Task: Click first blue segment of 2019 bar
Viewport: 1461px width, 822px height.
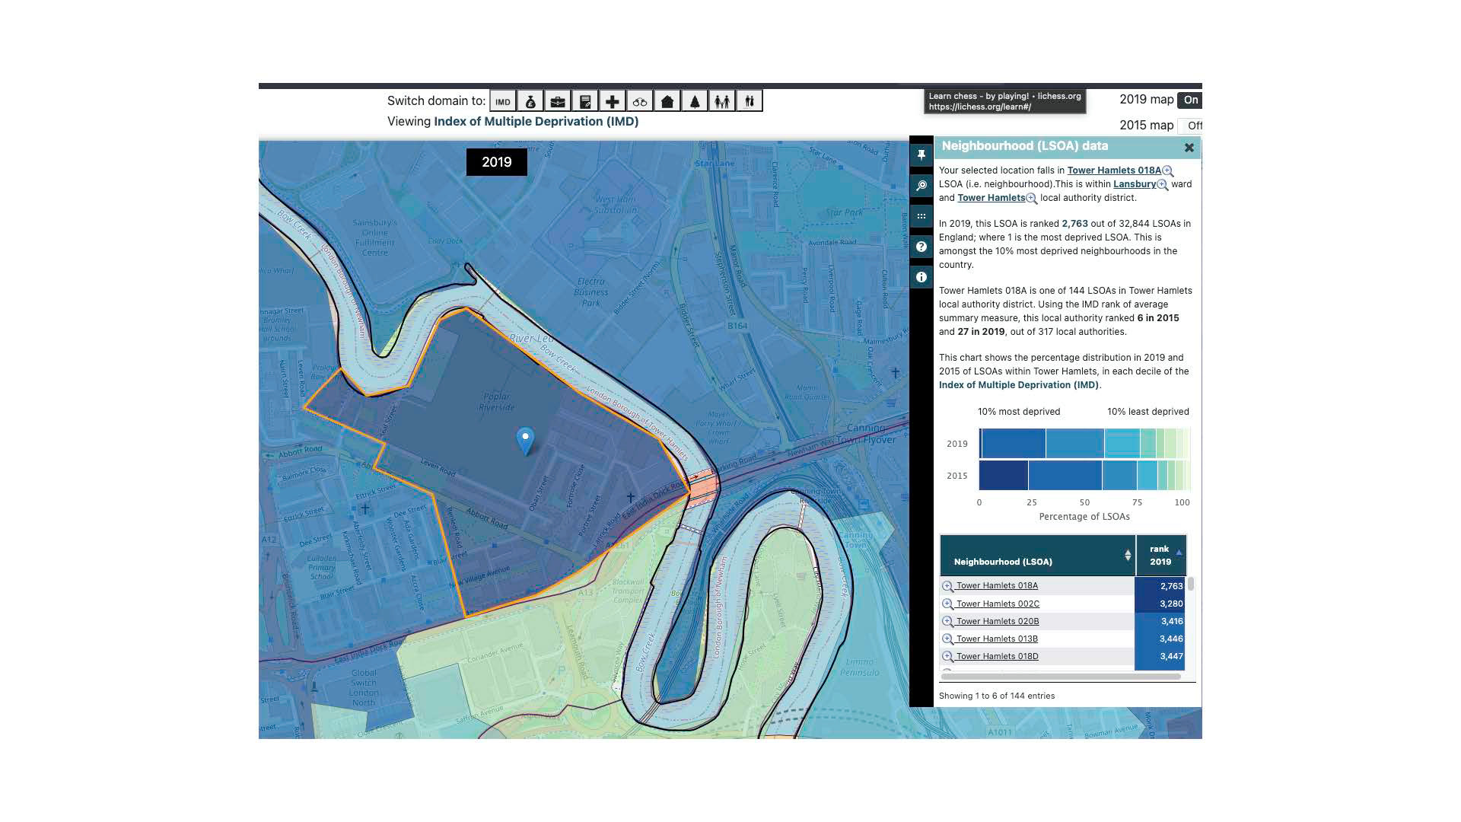Action: pos(1014,444)
